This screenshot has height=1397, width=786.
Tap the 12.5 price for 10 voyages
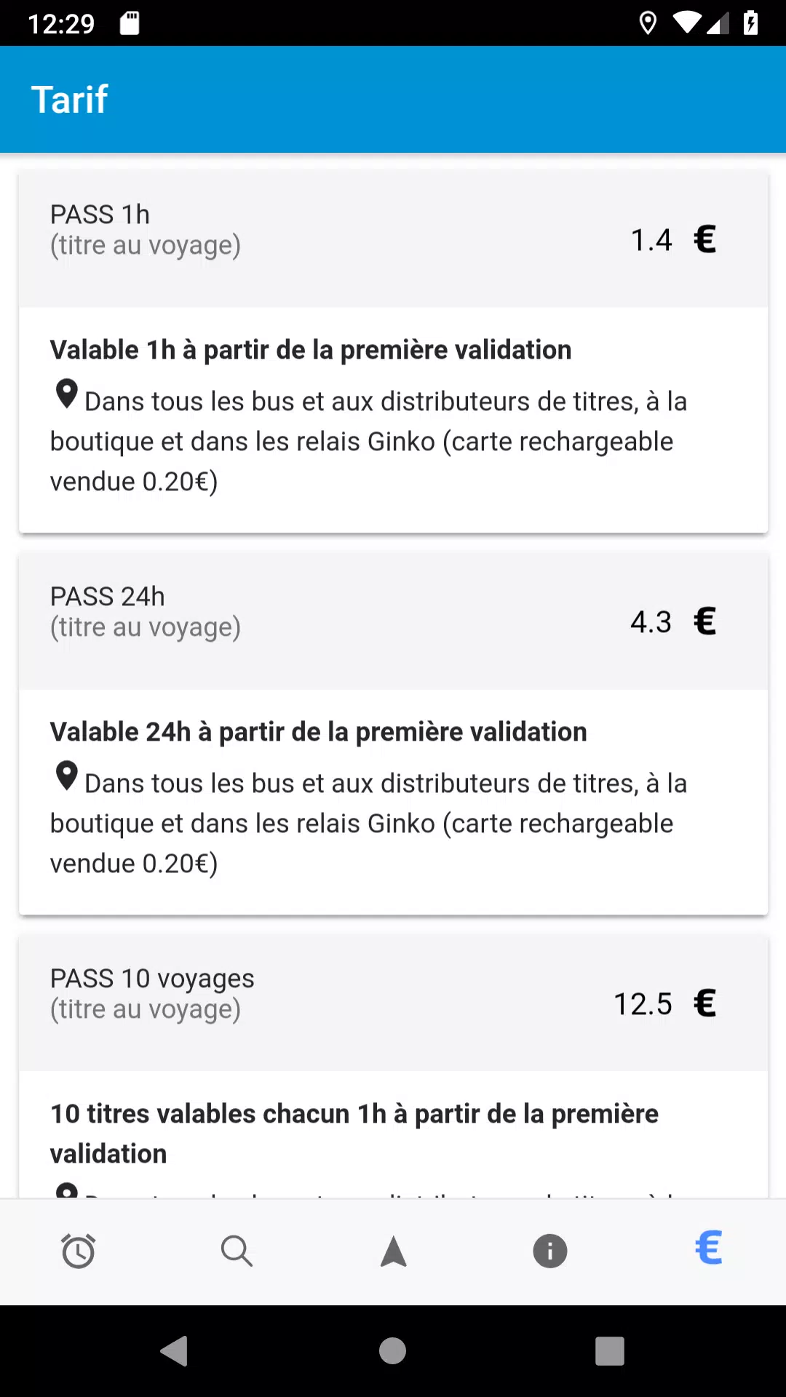643,1004
